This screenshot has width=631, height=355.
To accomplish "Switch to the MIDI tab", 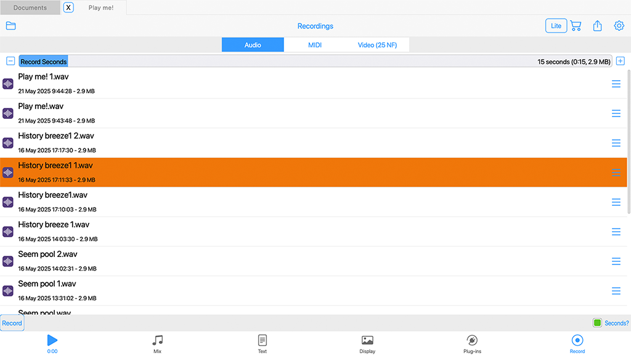I will tap(315, 45).
